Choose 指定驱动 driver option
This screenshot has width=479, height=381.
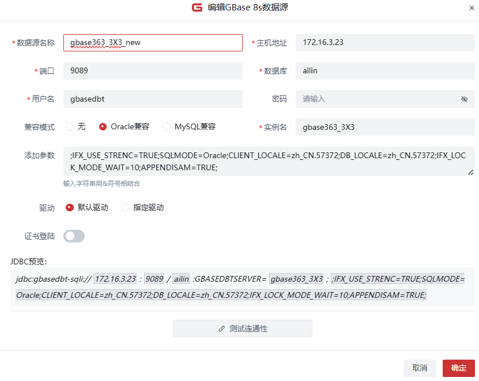pos(125,207)
